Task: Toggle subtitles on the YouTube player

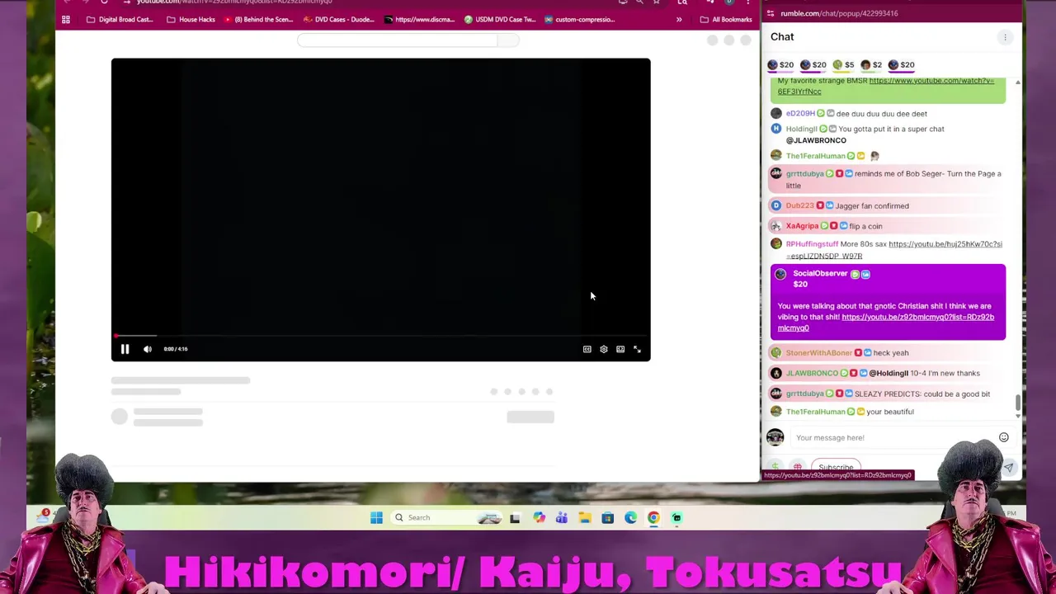Action: tap(587, 349)
